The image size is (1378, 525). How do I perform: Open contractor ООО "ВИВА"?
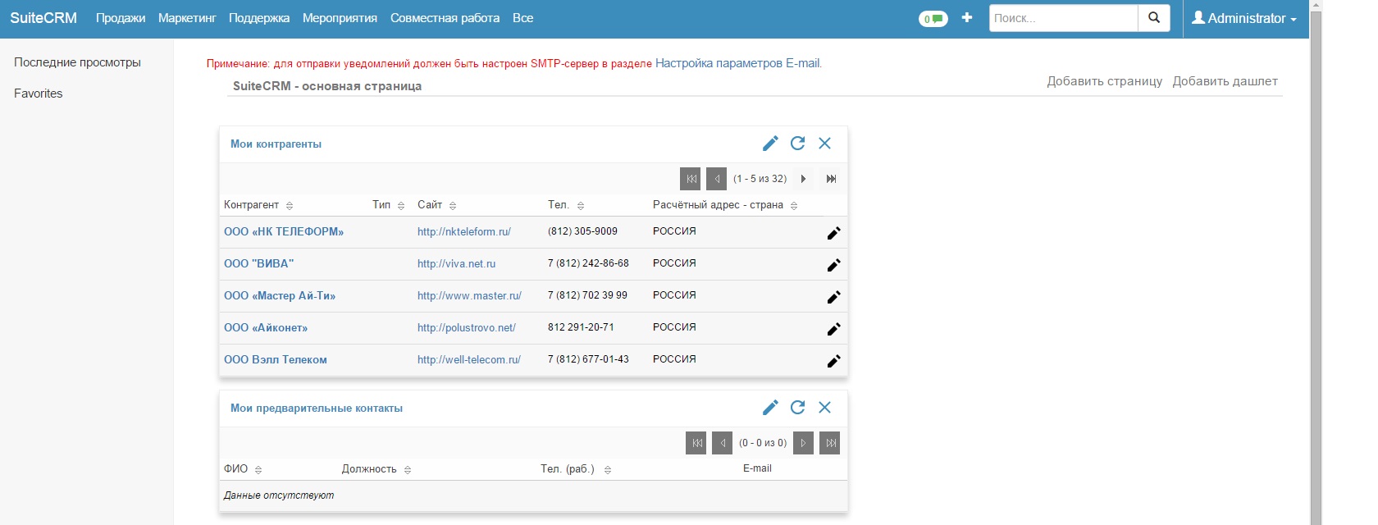click(x=258, y=263)
